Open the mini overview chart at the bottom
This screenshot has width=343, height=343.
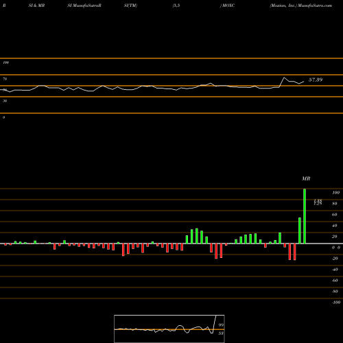tap(169, 329)
